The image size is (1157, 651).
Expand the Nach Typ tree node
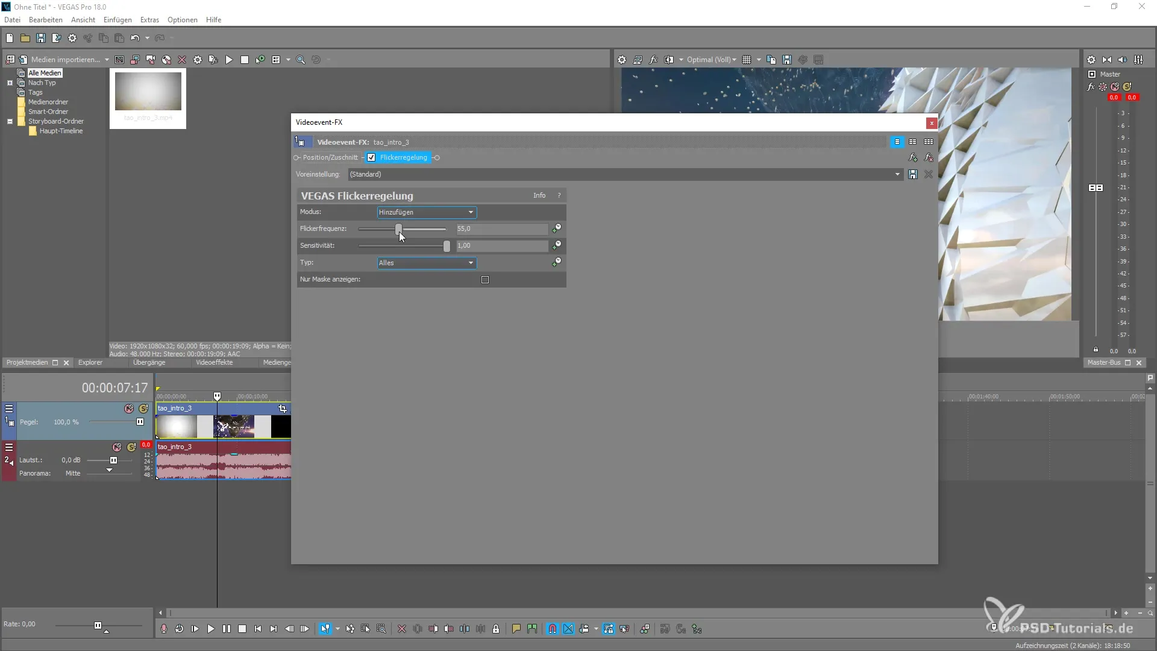(10, 83)
